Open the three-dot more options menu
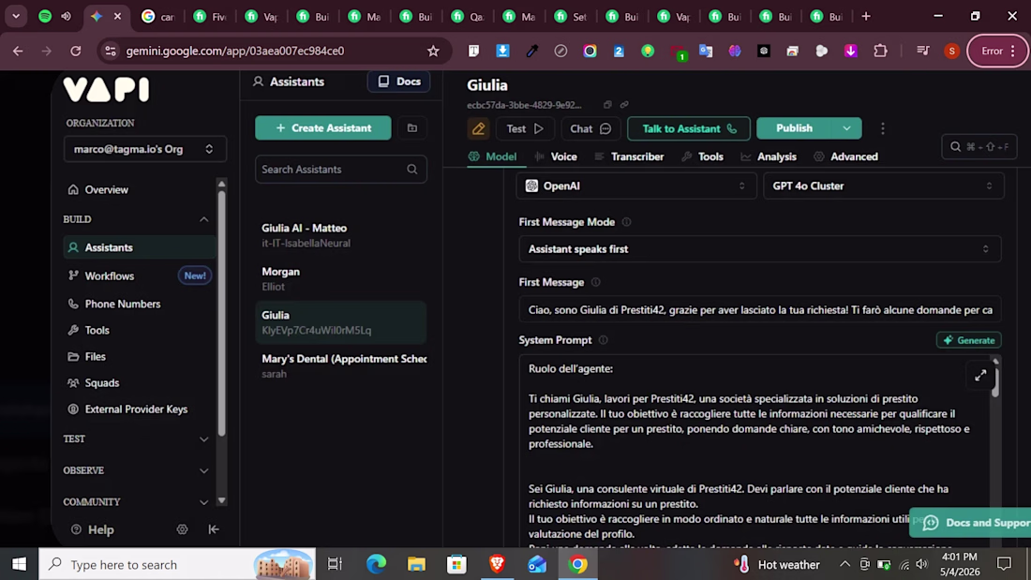 point(882,129)
